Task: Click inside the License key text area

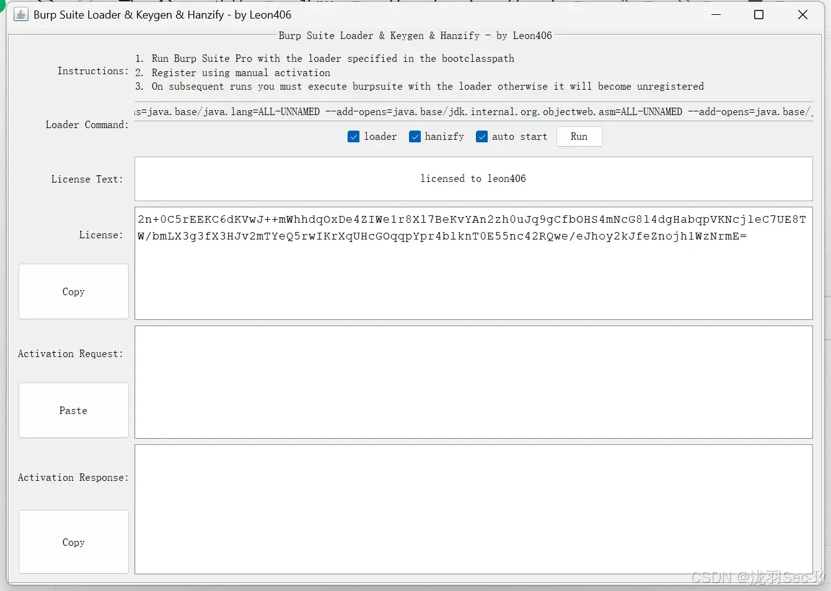Action: click(473, 263)
